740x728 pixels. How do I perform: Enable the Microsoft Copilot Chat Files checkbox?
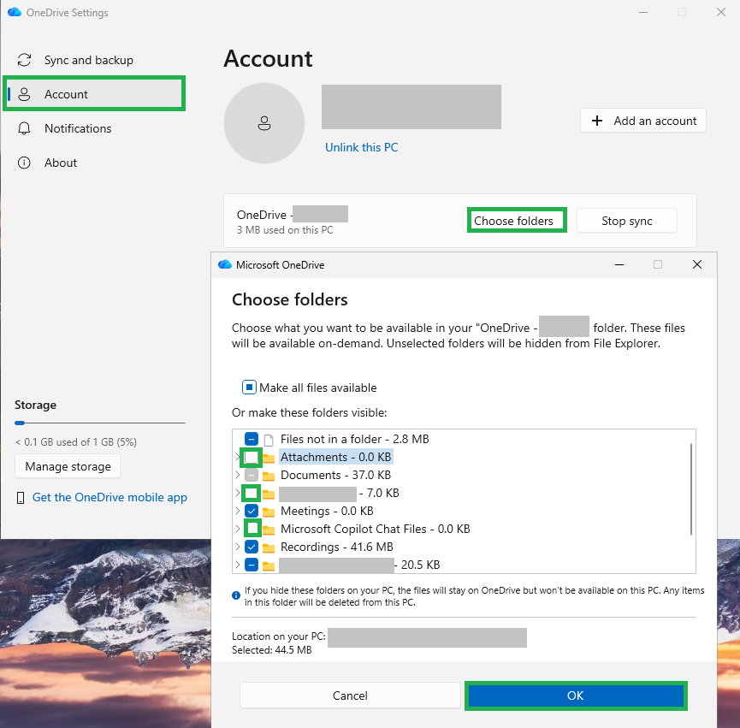coord(252,528)
